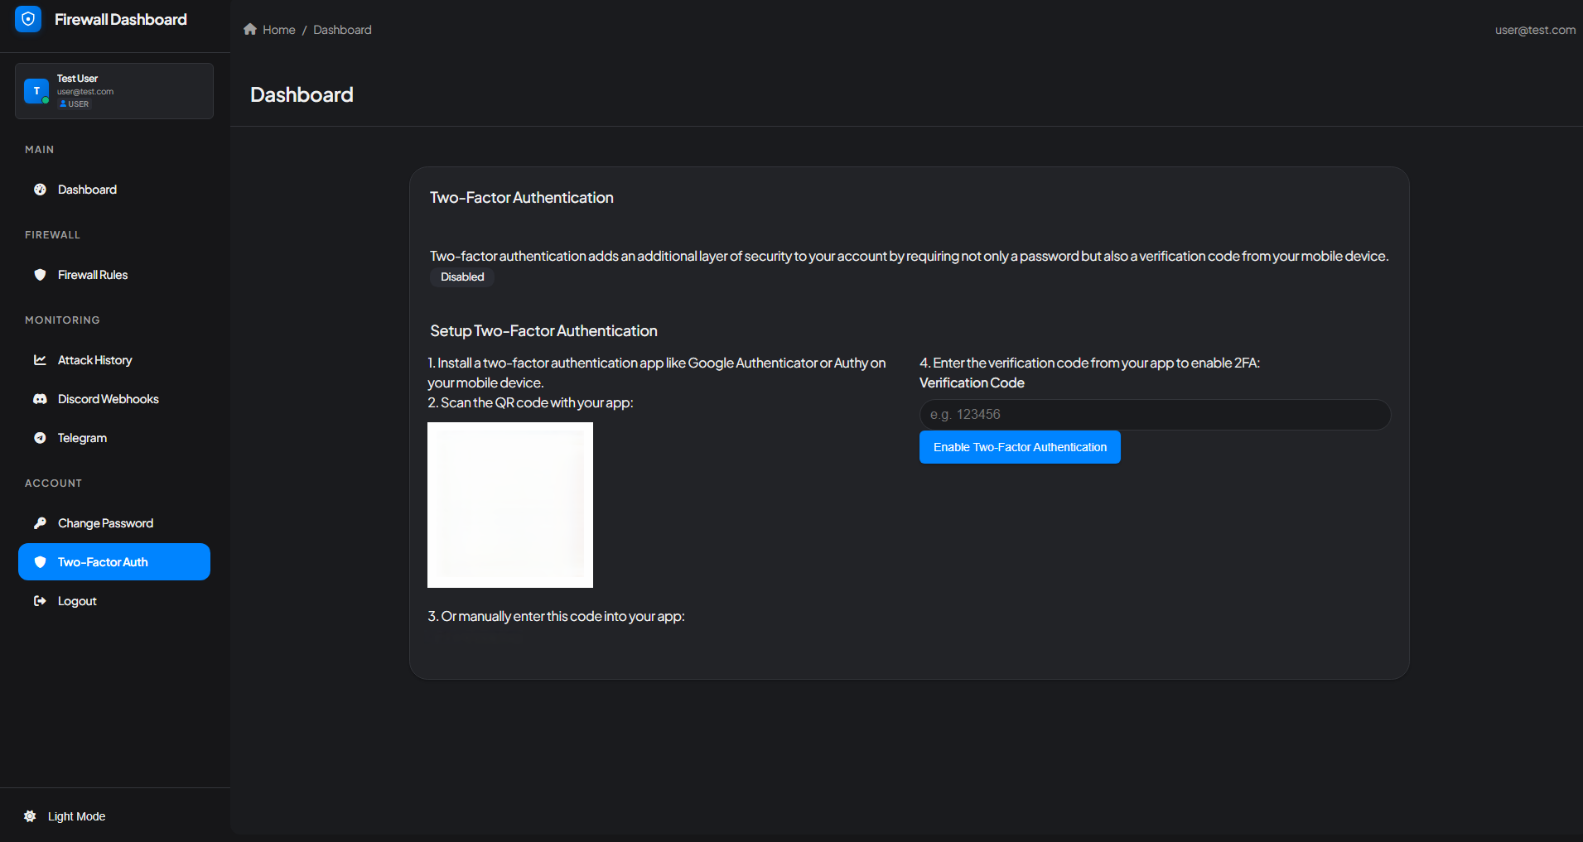Click the USER role badge
Screen dimensions: 1583x842
74,104
